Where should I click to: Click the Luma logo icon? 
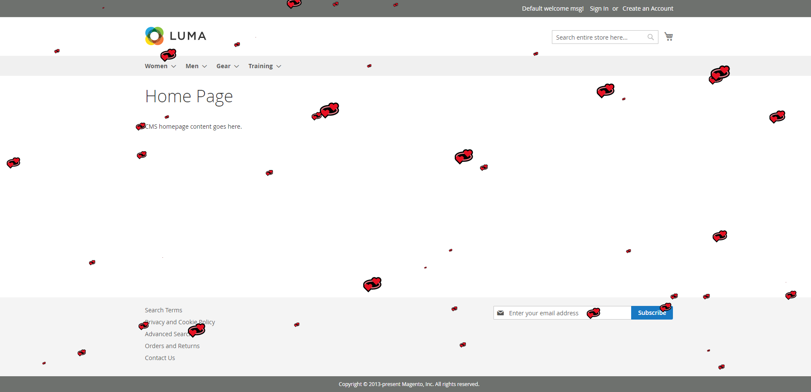pyautogui.click(x=154, y=36)
